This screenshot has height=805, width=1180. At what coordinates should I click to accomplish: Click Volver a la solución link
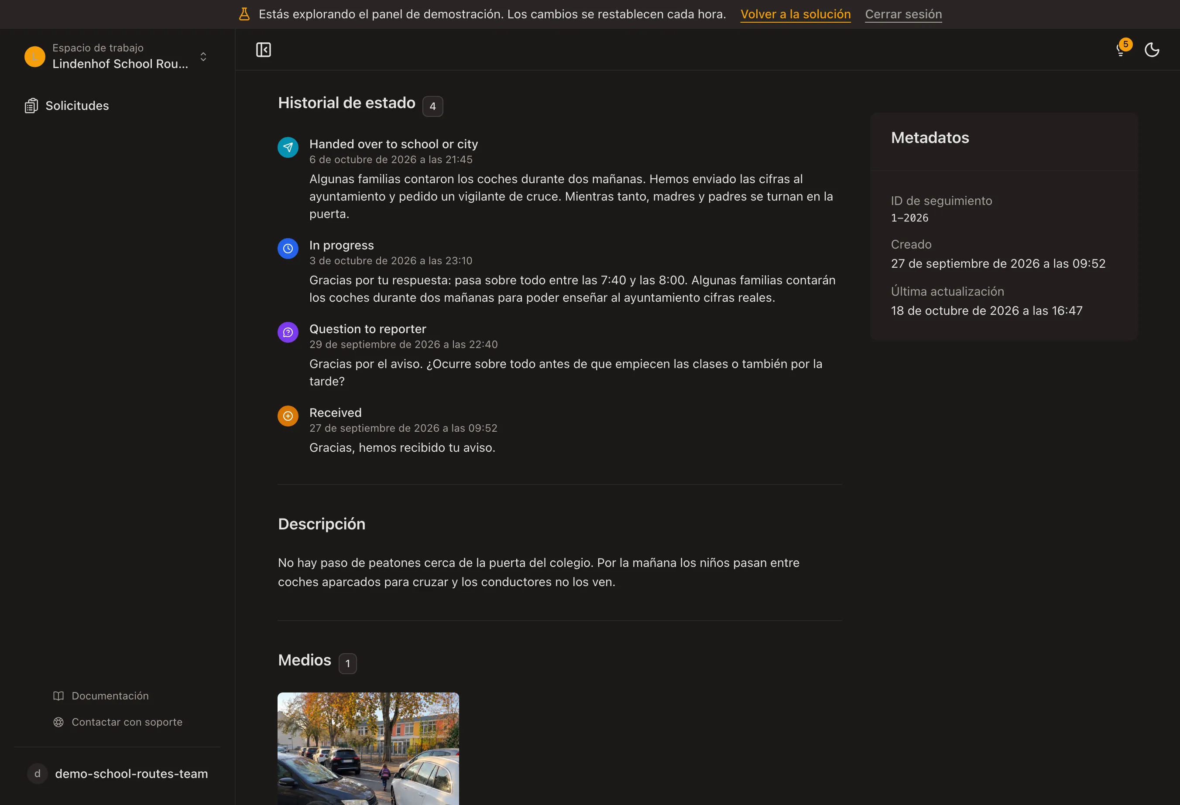click(x=796, y=14)
